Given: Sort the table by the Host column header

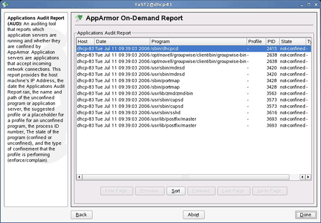Looking at the screenshot, I should 86,42.
